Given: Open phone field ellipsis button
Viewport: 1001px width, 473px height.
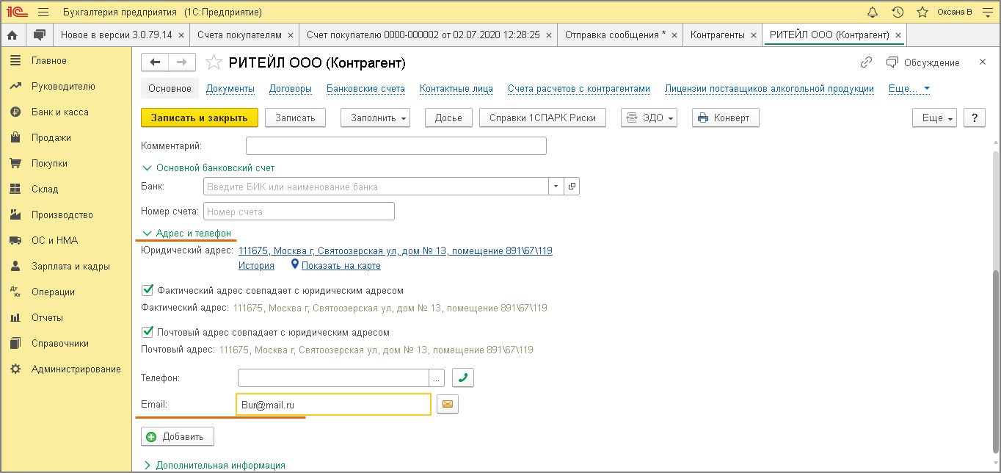Looking at the screenshot, I should pyautogui.click(x=437, y=378).
